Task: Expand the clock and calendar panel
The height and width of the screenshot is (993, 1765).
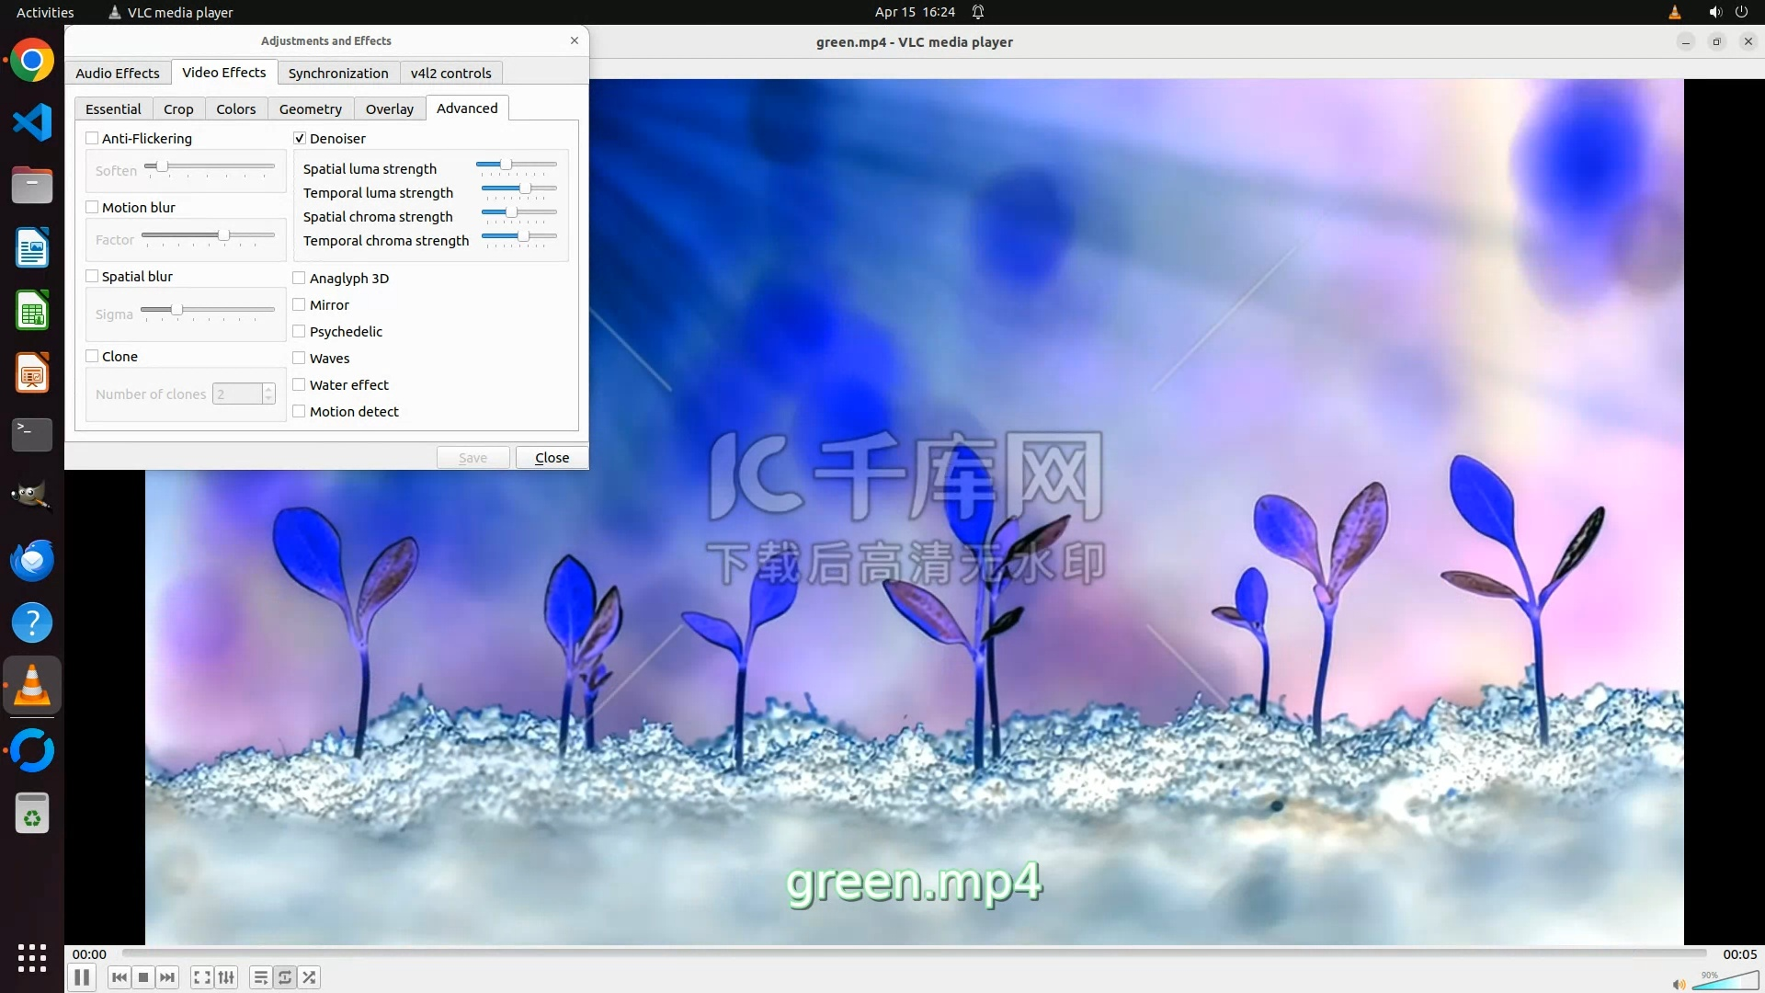Action: pos(915,12)
